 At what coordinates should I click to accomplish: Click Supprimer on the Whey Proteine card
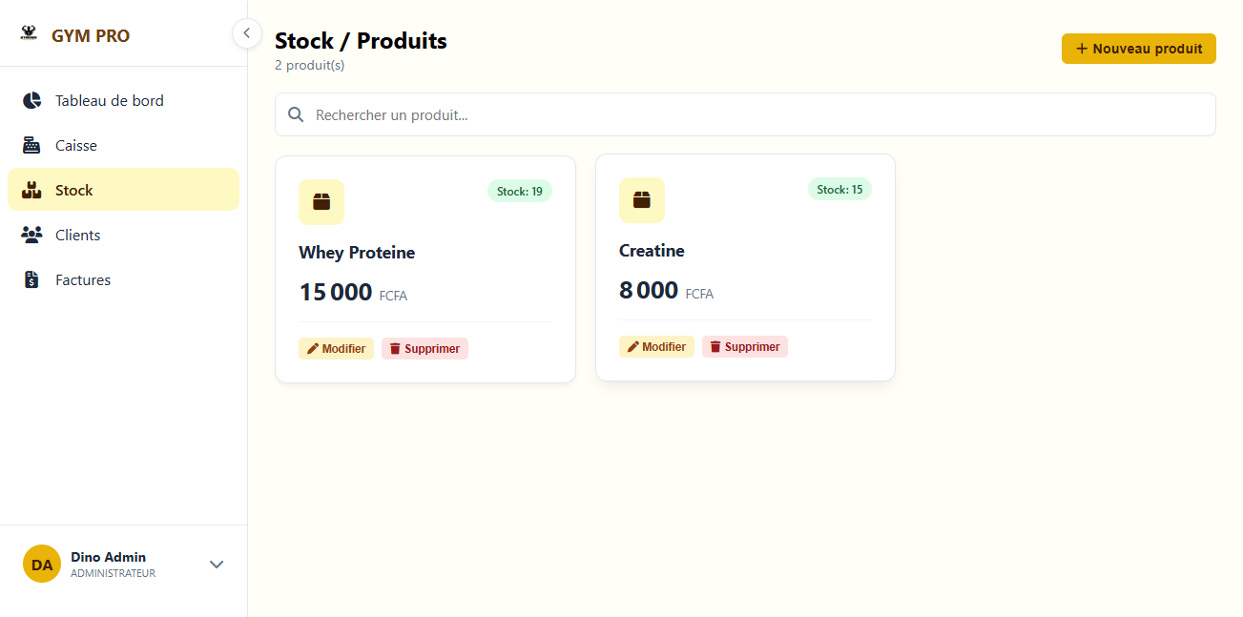tap(425, 349)
